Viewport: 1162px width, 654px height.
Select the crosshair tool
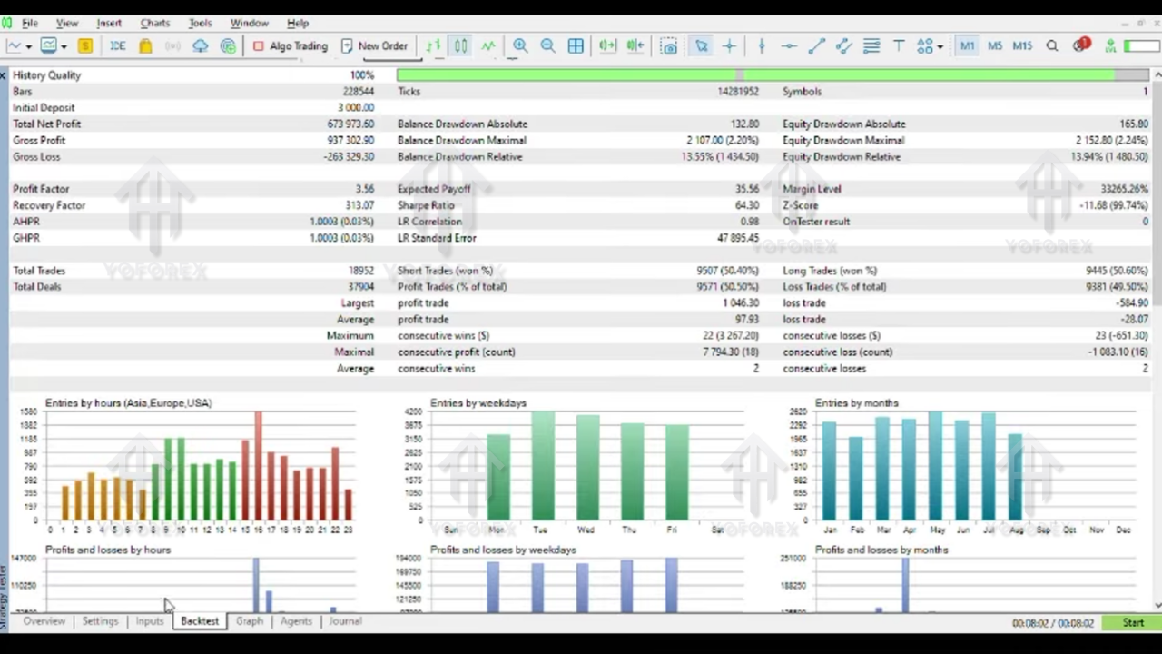click(x=729, y=46)
